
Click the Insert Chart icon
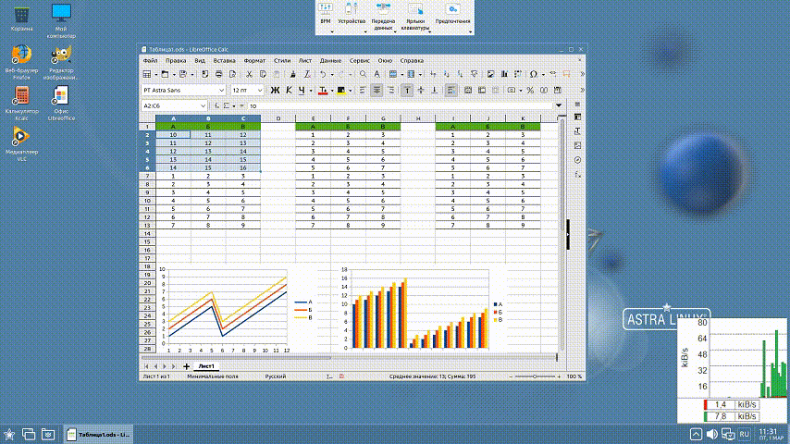pyautogui.click(x=491, y=73)
